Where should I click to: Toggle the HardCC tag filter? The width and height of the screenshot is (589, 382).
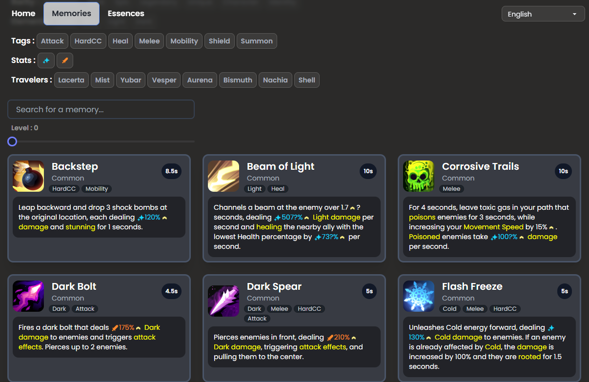coord(88,41)
